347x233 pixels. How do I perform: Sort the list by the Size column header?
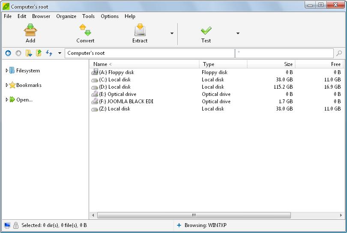271,64
